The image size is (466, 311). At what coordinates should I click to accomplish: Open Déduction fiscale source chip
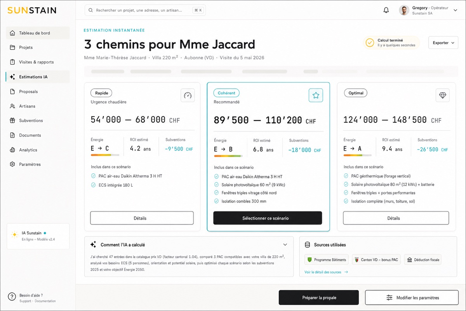click(x=423, y=260)
